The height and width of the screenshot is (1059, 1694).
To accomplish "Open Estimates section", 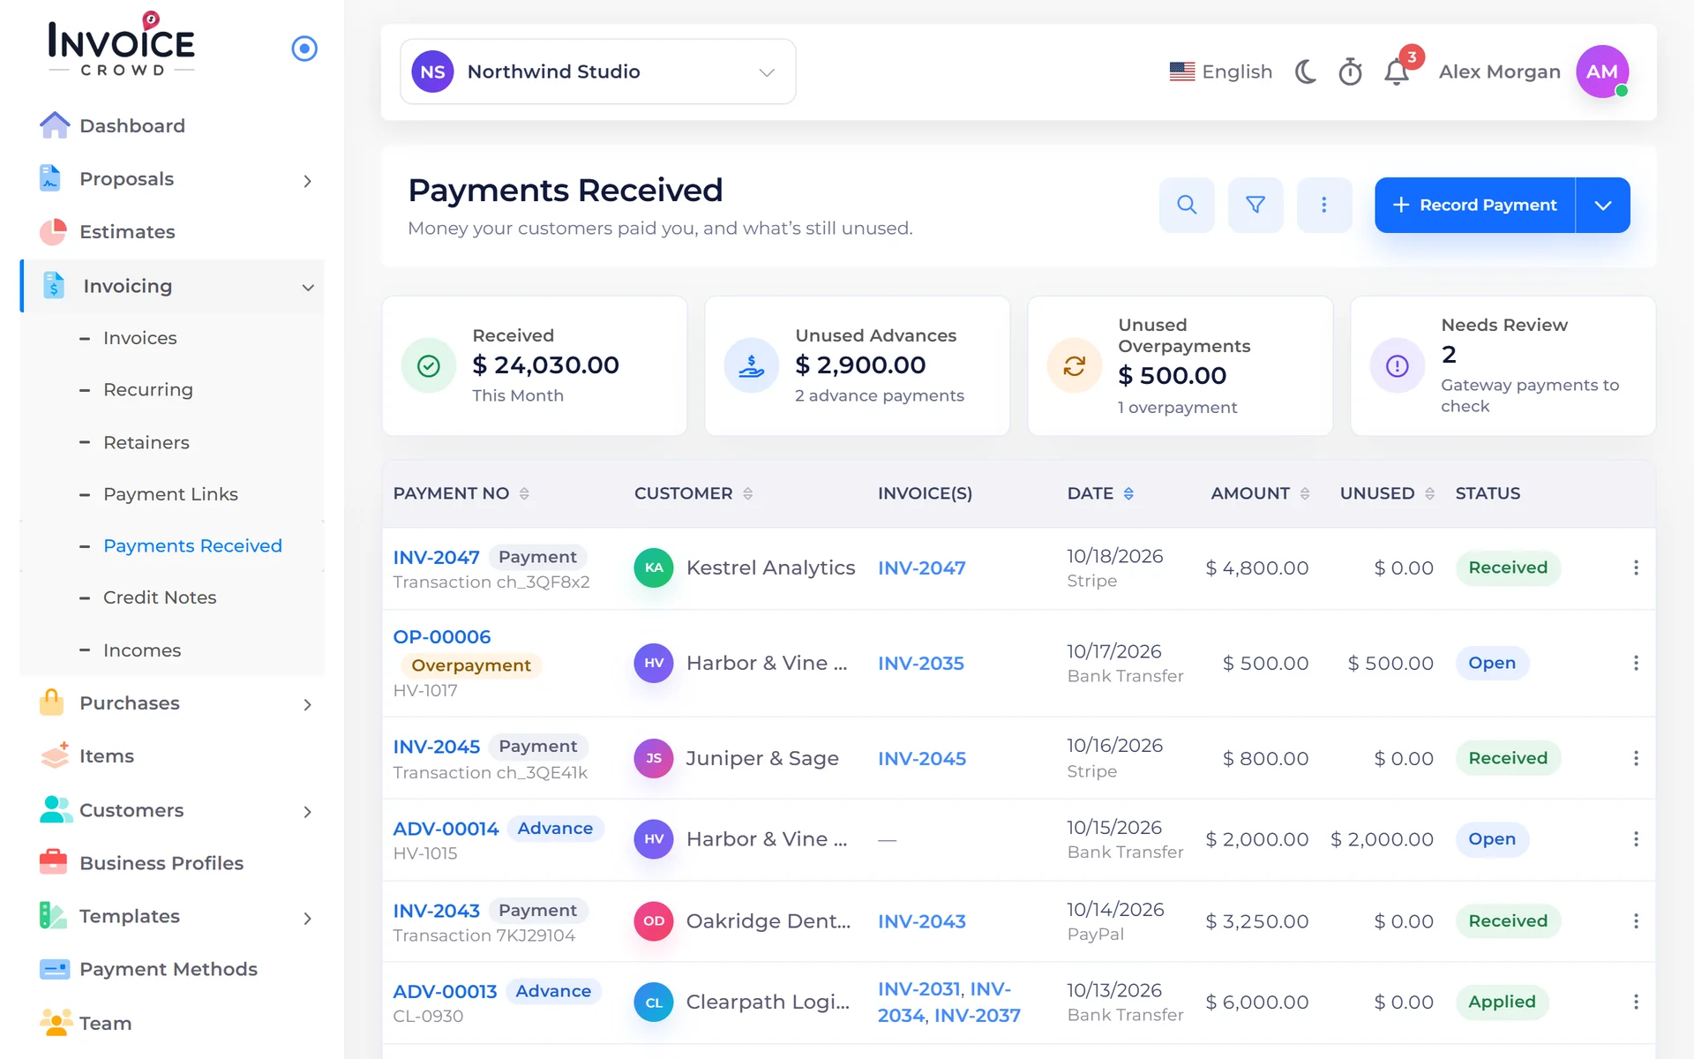I will 127,232.
